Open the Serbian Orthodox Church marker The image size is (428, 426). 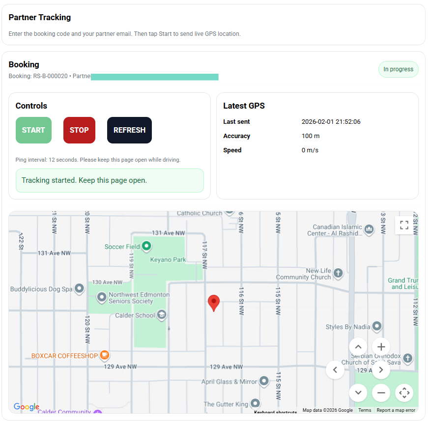coord(408,358)
